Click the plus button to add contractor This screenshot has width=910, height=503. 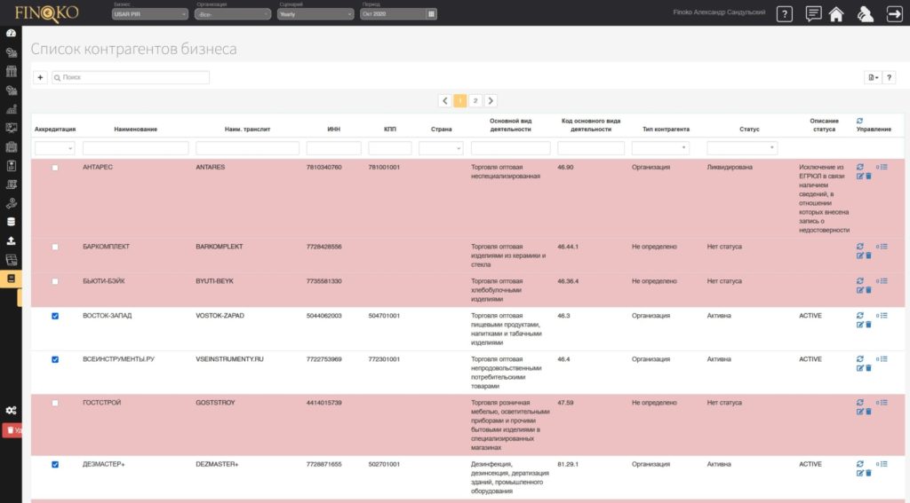[41, 78]
